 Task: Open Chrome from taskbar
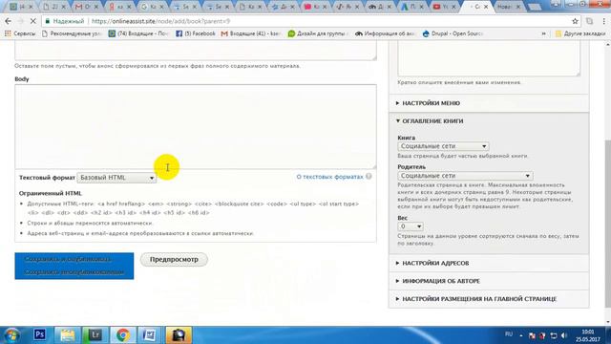tap(123, 335)
